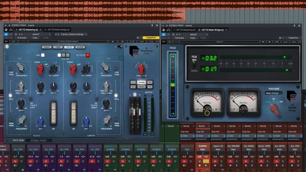Select the LIMITER module button

[69, 47]
